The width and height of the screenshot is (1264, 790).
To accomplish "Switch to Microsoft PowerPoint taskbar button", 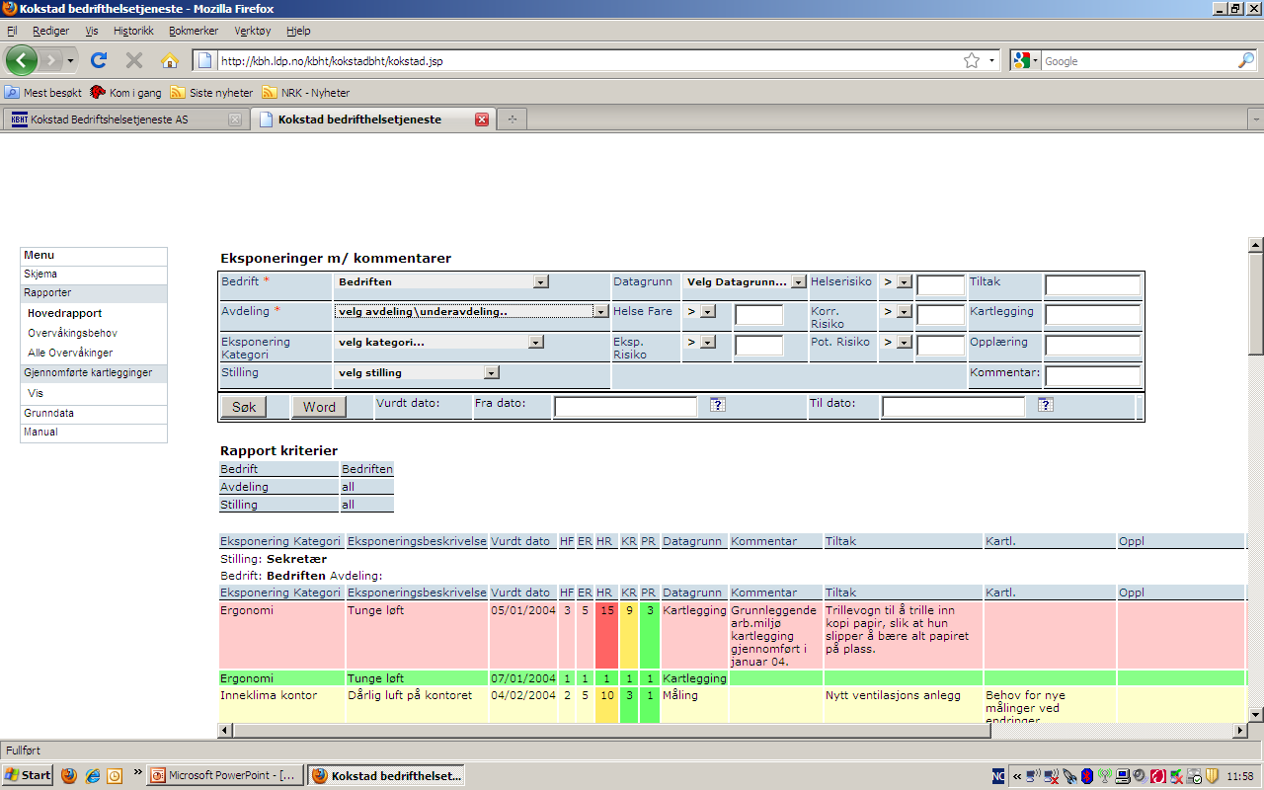I will tap(225, 775).
